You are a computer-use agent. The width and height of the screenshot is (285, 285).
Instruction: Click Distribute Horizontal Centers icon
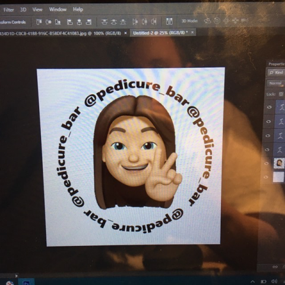click(x=144, y=21)
